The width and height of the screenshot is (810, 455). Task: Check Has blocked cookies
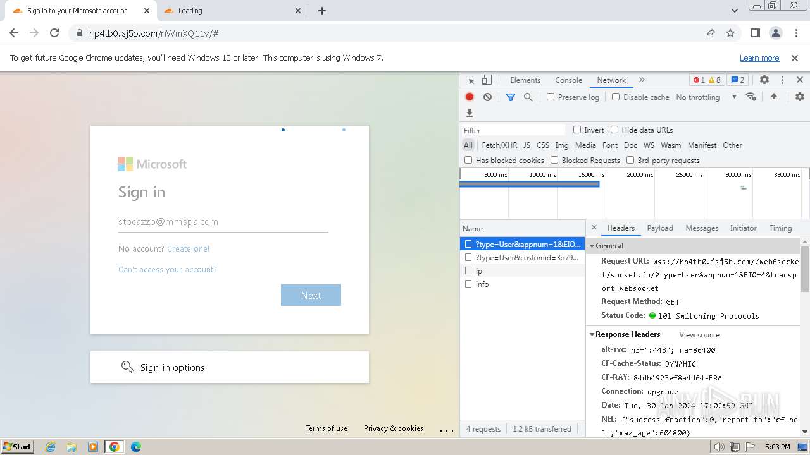coord(468,160)
